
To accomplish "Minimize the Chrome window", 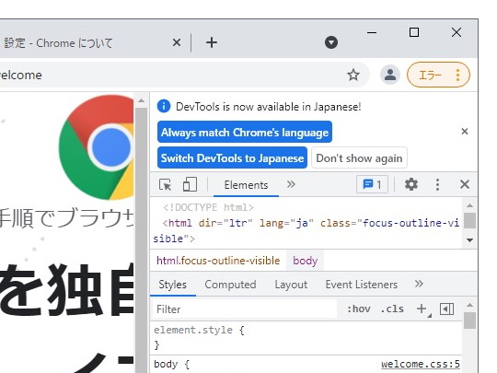I will [x=372, y=32].
